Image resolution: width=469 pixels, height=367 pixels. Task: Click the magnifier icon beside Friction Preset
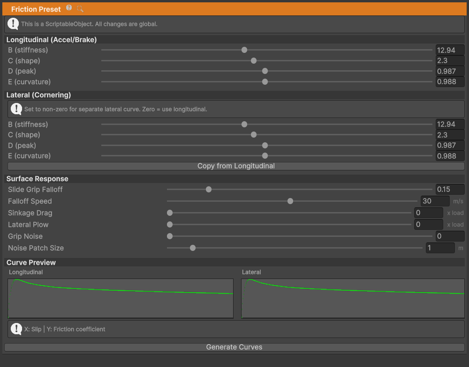pyautogui.click(x=80, y=8)
